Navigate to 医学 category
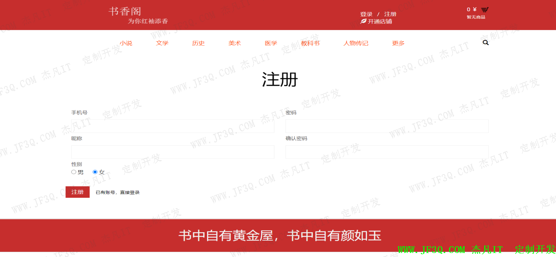Screen dimensions: 556x257 click(271, 43)
